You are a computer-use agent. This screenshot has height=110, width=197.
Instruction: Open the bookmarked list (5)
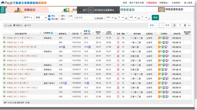click(x=18, y=25)
